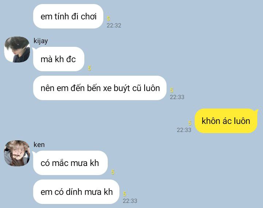This screenshot has height=208, width=263.
Task: Select the yellow bubble "khôn ác luôn"
Action: pyautogui.click(x=226, y=121)
